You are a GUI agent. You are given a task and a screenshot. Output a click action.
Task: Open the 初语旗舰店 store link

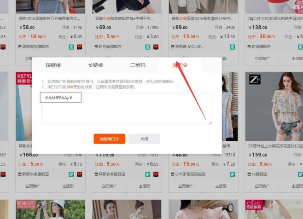pyautogui.click(x=261, y=47)
